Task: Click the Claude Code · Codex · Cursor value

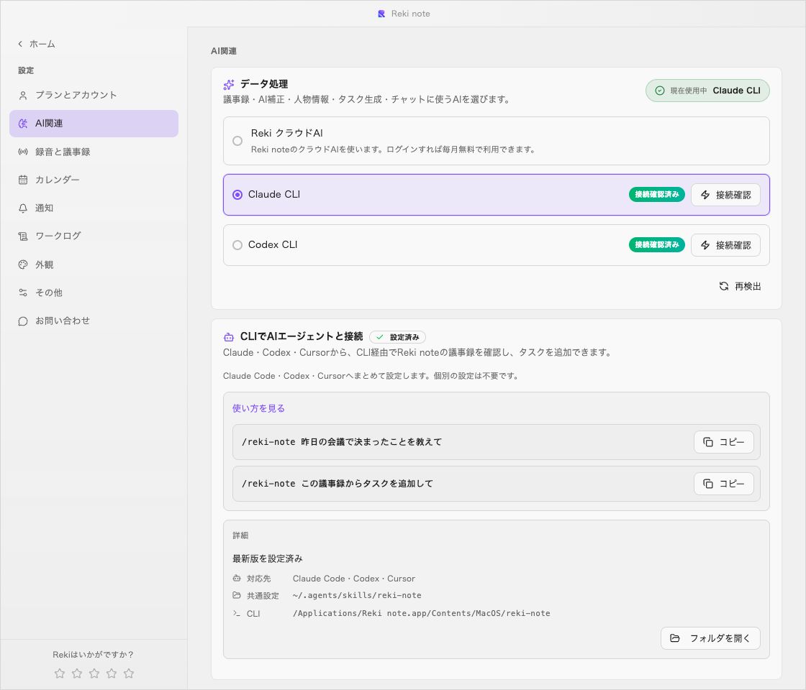Action: click(354, 579)
